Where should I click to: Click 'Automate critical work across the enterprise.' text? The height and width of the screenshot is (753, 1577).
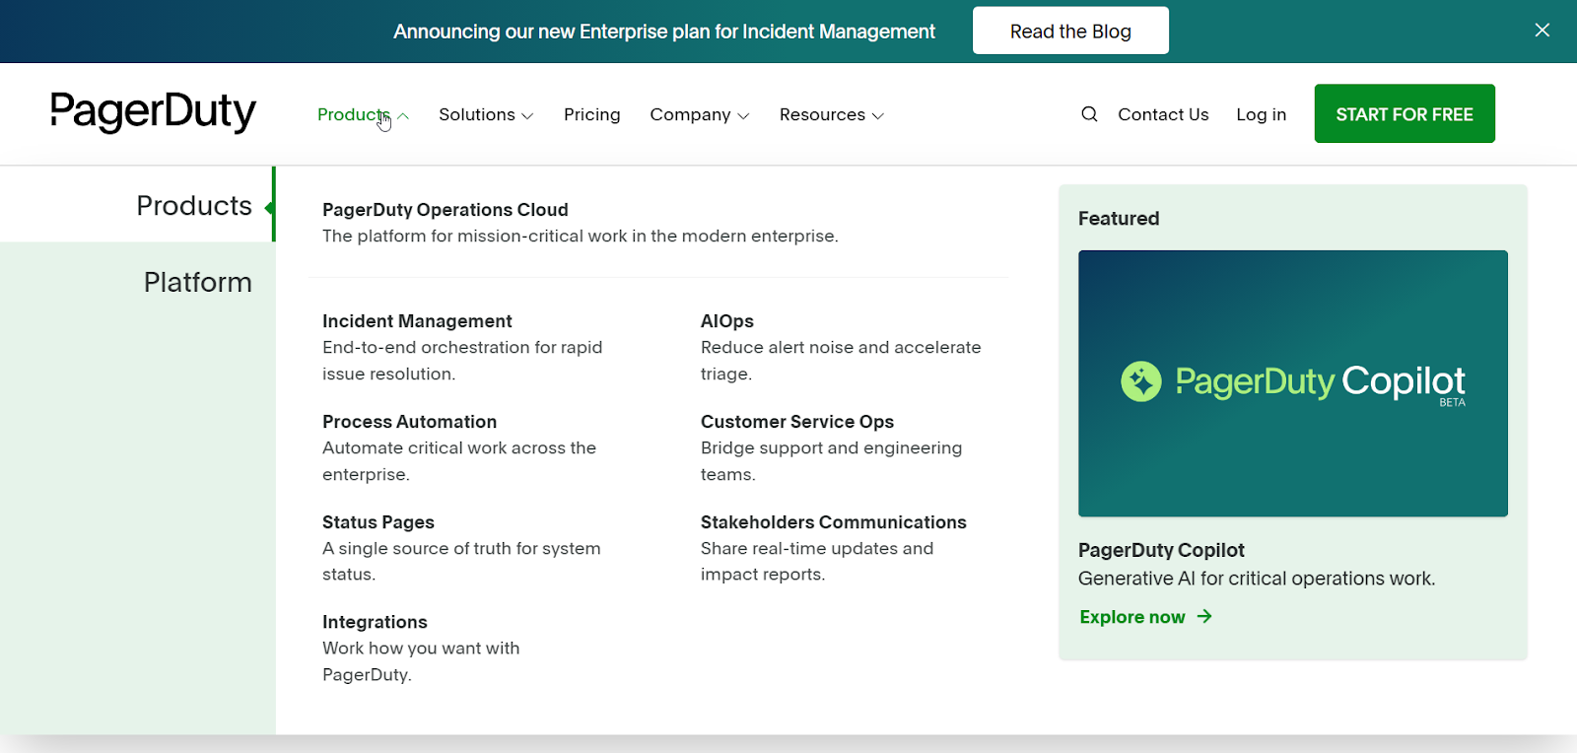[x=459, y=461]
